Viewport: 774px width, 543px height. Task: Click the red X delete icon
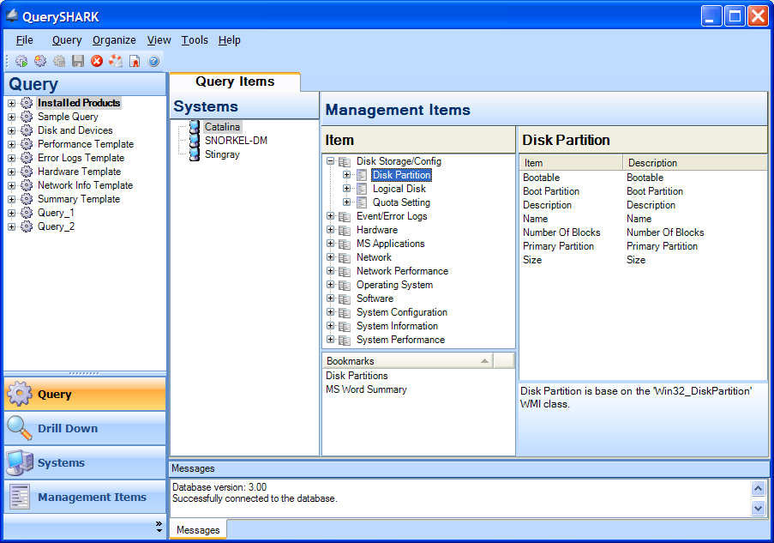coord(97,61)
